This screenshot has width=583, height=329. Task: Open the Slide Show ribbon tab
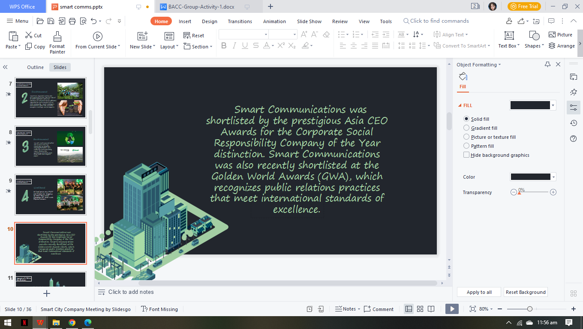coord(309,21)
